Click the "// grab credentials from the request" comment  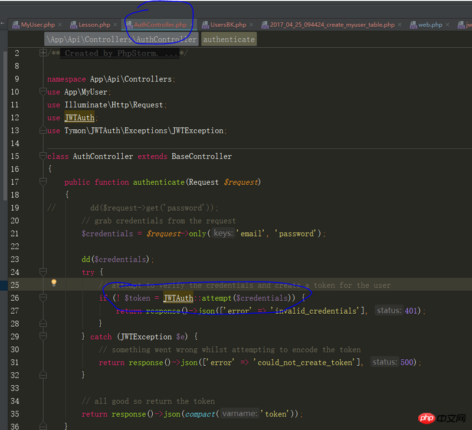tap(159, 221)
